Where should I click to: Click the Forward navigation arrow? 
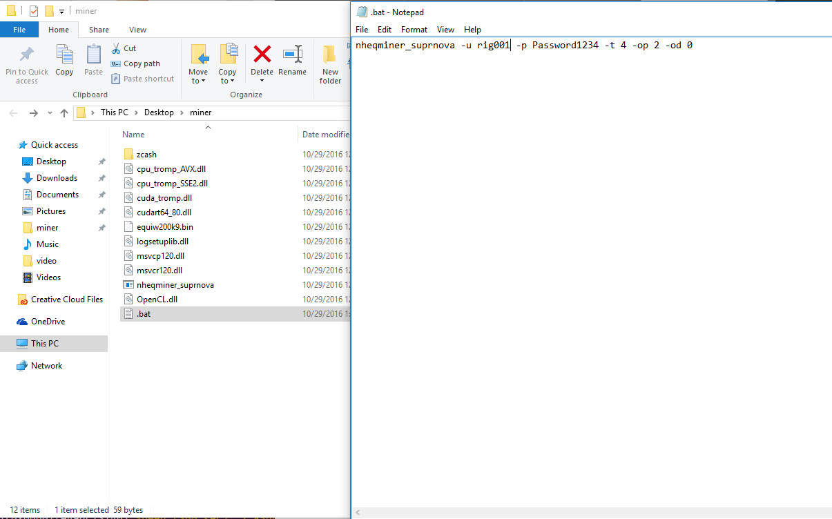coord(33,112)
